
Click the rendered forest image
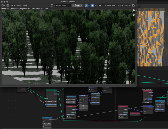pyautogui.click(x=68, y=47)
